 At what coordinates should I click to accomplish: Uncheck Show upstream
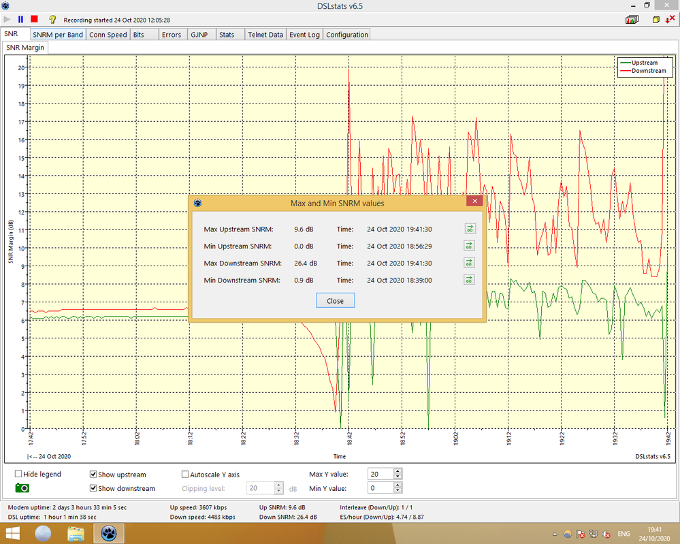(x=93, y=475)
